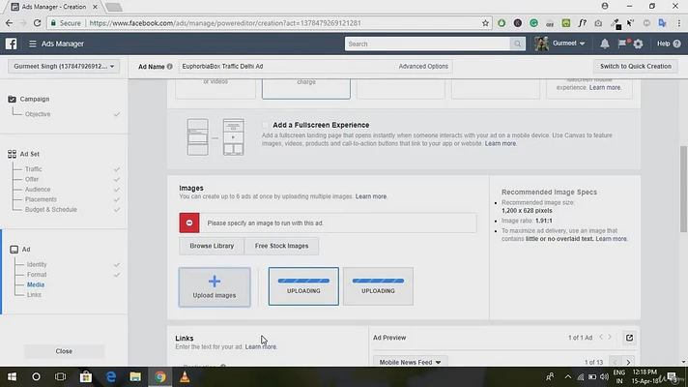Select Traffic in the Ad Set tree

tap(34, 169)
